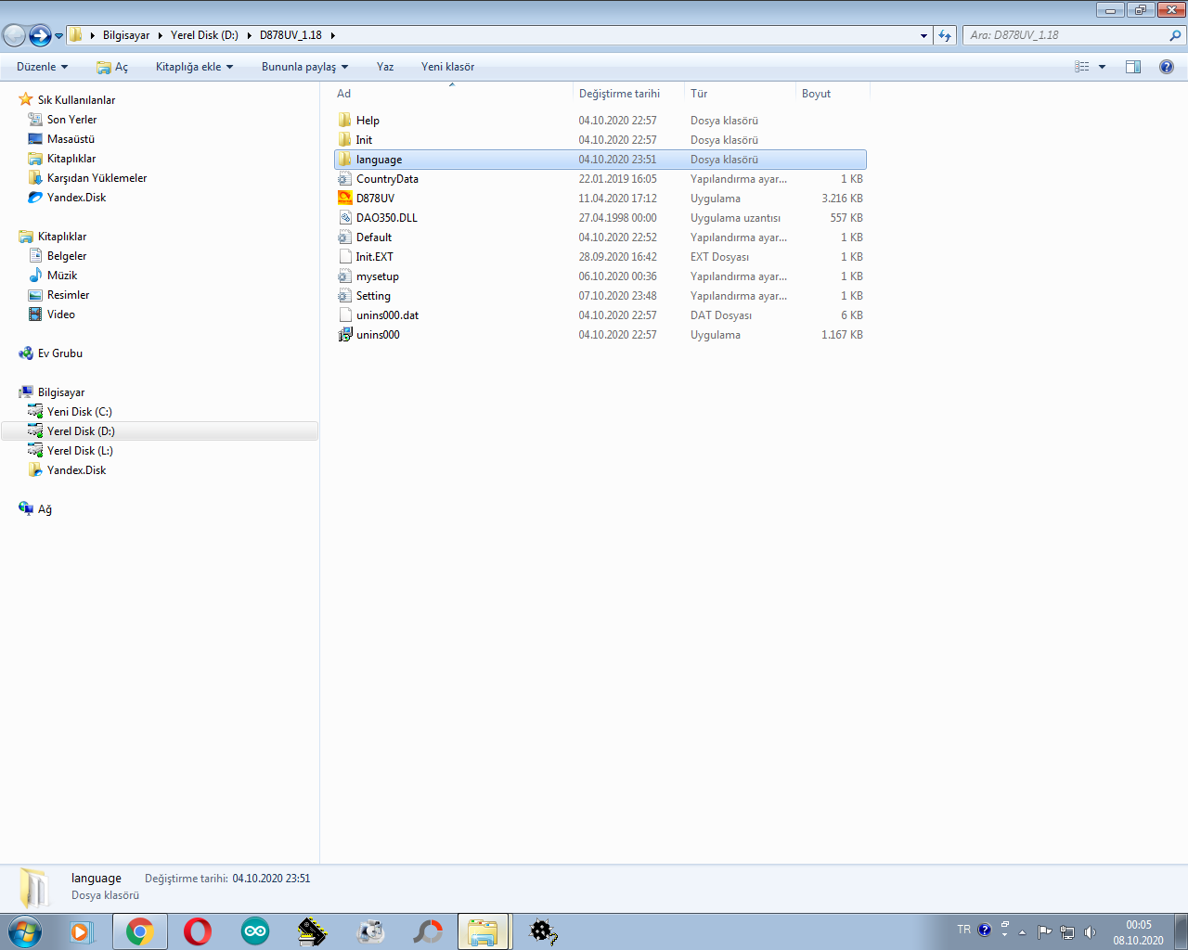1188x950 pixels.
Task: Toggle the preview pane icon
Action: pyautogui.click(x=1133, y=67)
